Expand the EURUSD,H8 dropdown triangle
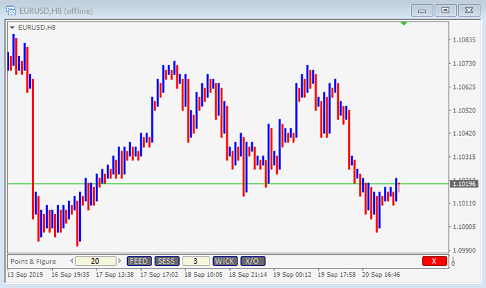Image resolution: width=486 pixels, height=288 pixels. (12, 28)
